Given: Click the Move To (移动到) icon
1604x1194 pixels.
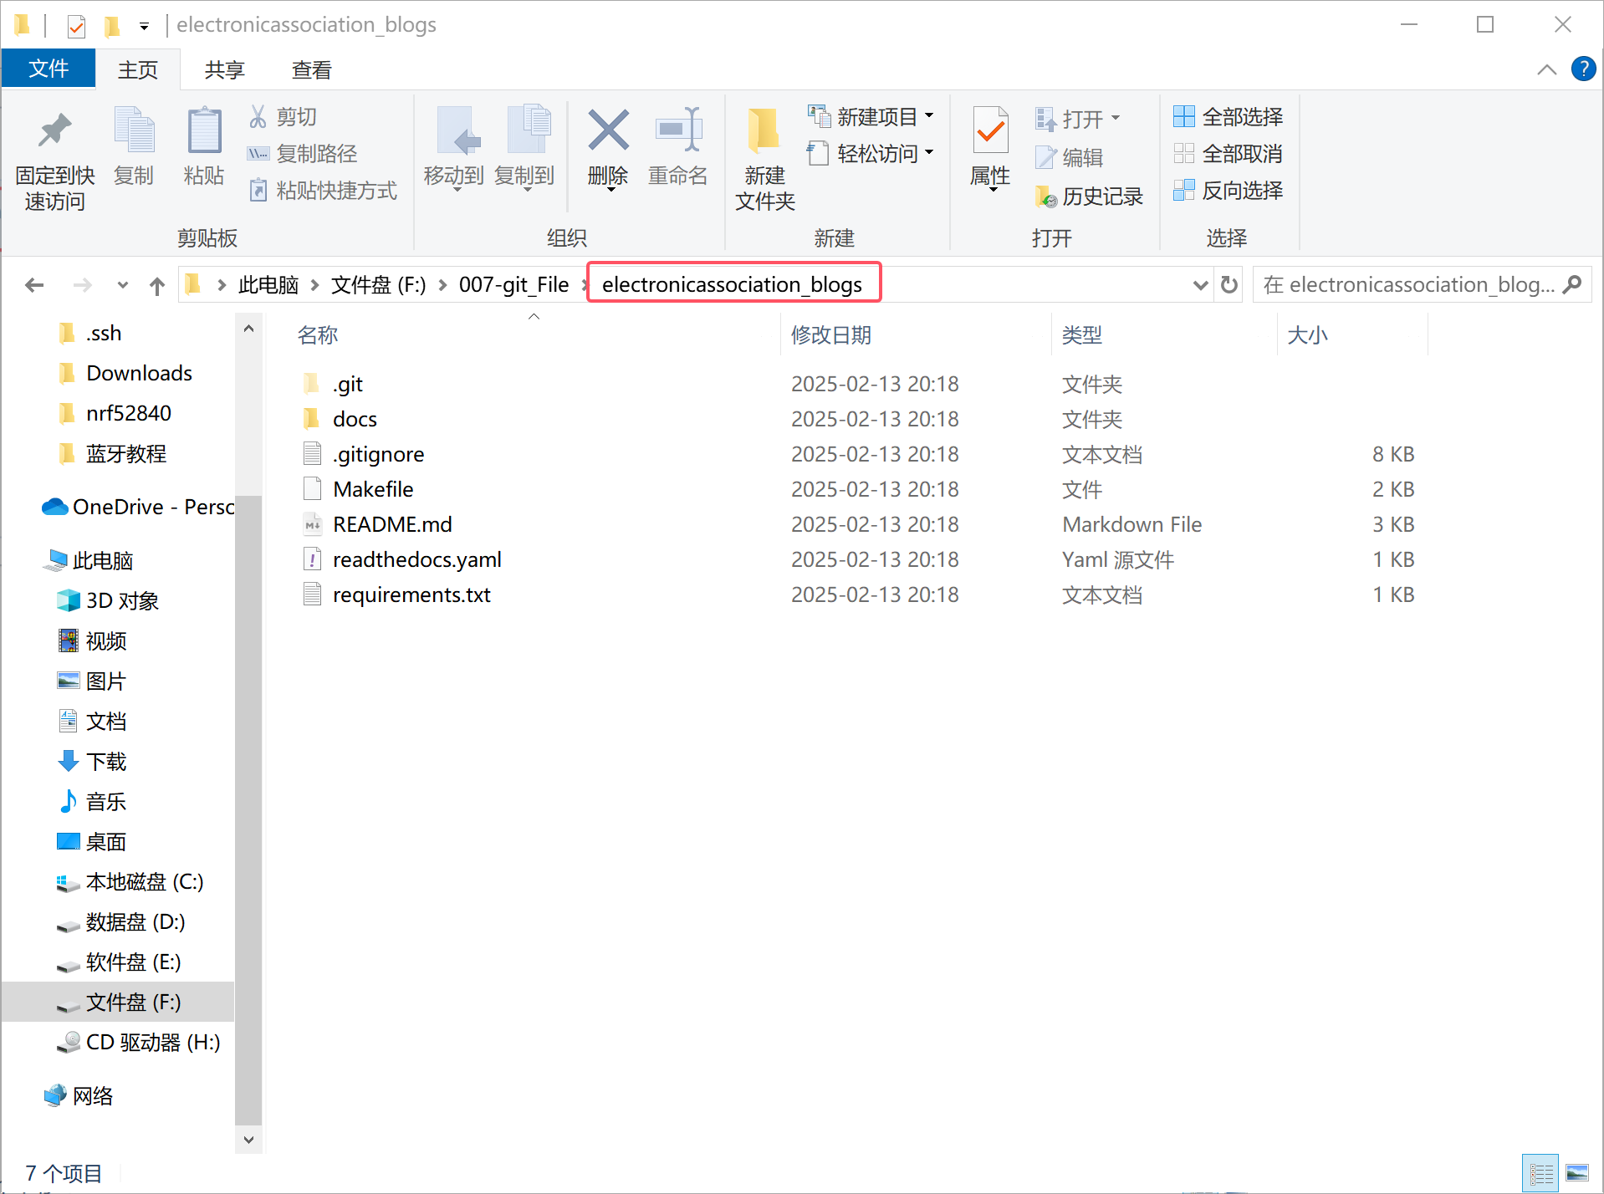Looking at the screenshot, I should click(458, 130).
